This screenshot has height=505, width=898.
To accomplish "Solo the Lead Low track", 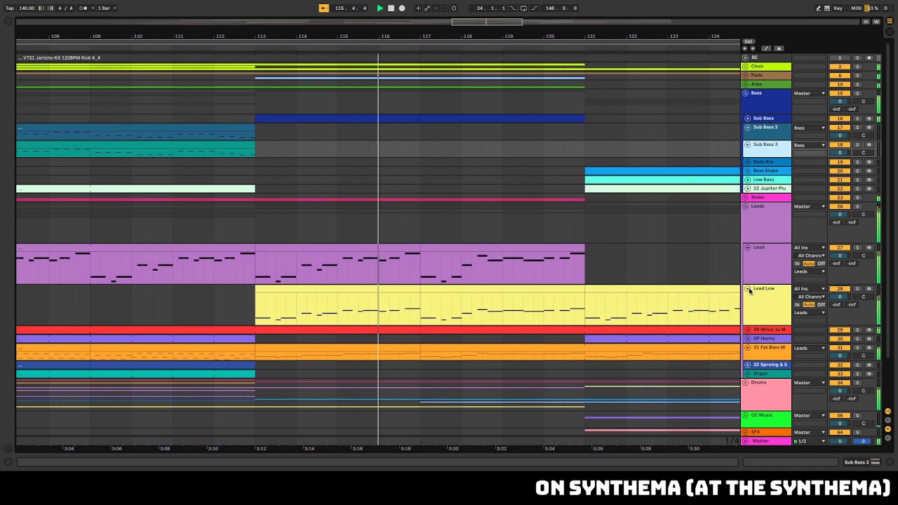I will pos(857,289).
